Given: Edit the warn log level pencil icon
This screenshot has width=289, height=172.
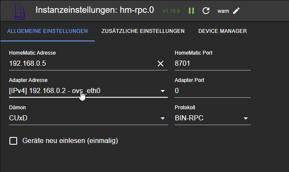Looking at the screenshot, I should tap(236, 11).
